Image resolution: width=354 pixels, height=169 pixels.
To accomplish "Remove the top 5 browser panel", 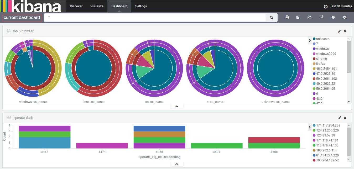I will point(345,31).
